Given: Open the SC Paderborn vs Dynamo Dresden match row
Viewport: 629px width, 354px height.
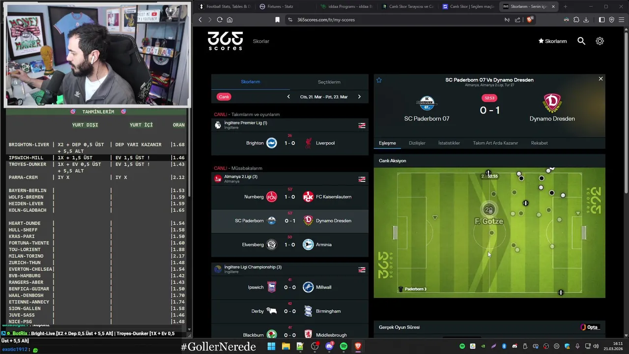Looking at the screenshot, I should point(290,221).
